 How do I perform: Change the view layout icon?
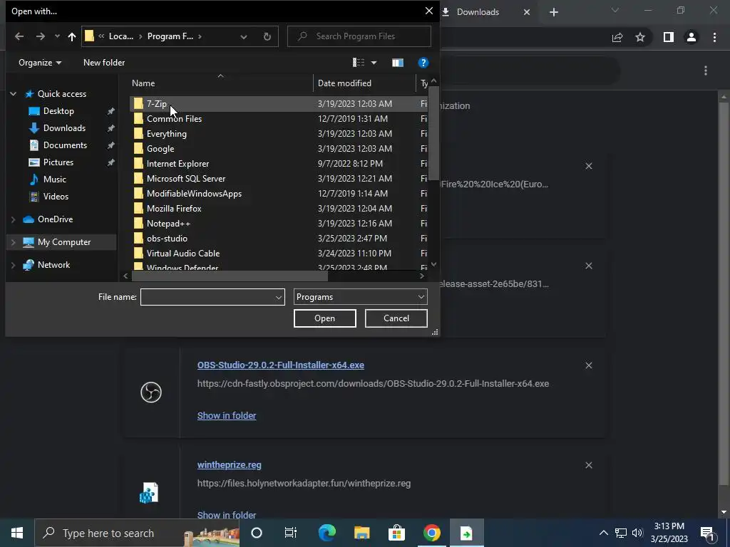tap(359, 63)
